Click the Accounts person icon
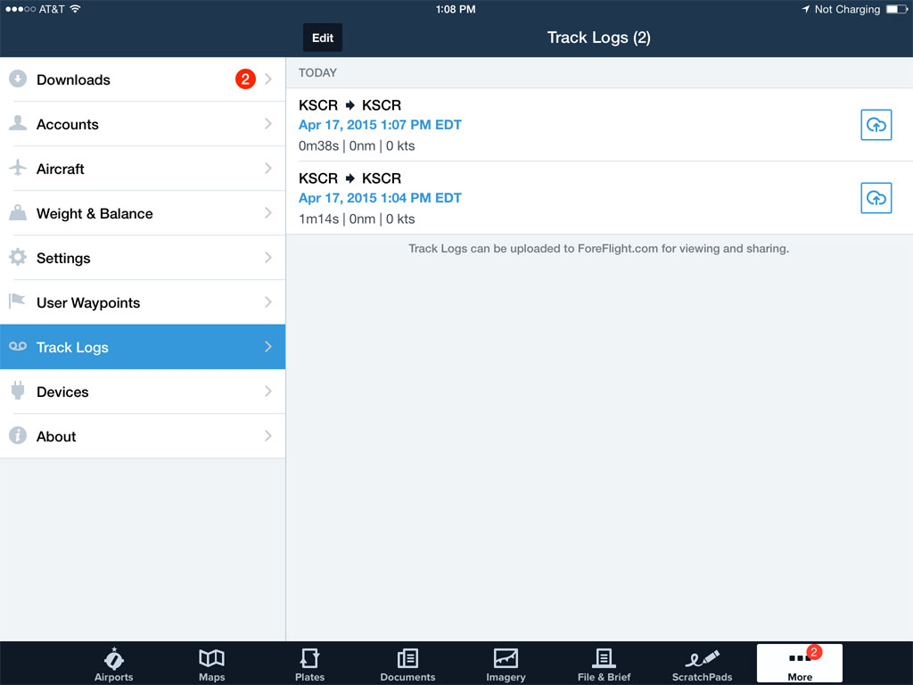This screenshot has width=913, height=685. pos(18,123)
